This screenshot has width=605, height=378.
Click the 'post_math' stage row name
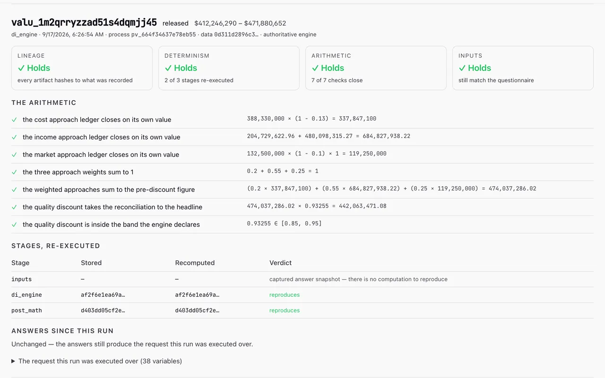26,310
